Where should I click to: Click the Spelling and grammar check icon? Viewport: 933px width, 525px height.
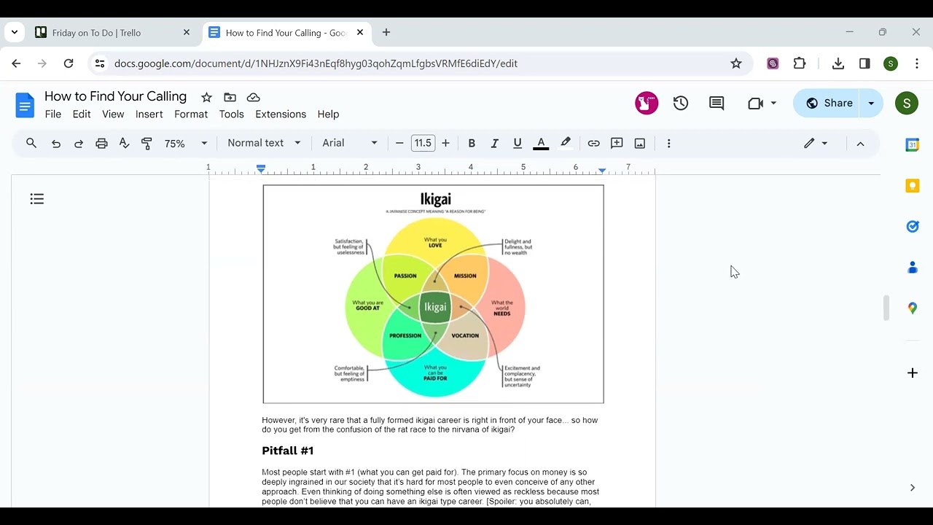point(125,144)
